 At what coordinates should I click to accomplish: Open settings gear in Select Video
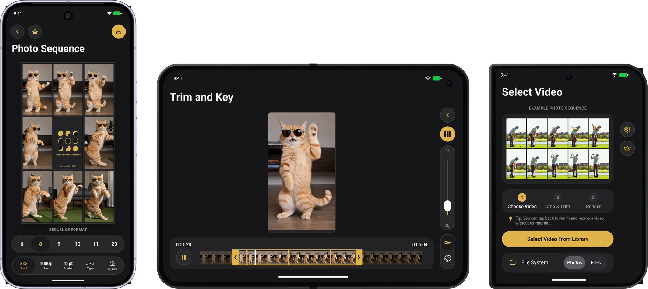[627, 130]
